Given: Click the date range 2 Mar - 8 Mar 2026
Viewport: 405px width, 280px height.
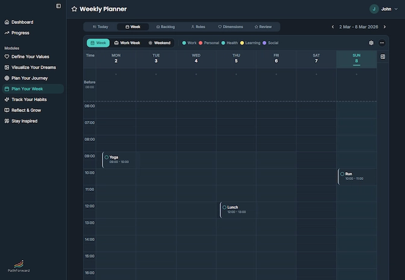Looking at the screenshot, I should click(359, 27).
